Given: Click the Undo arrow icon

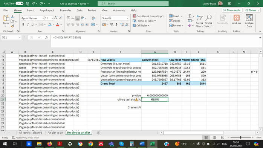Looking at the screenshot, I should tap(33, 3).
